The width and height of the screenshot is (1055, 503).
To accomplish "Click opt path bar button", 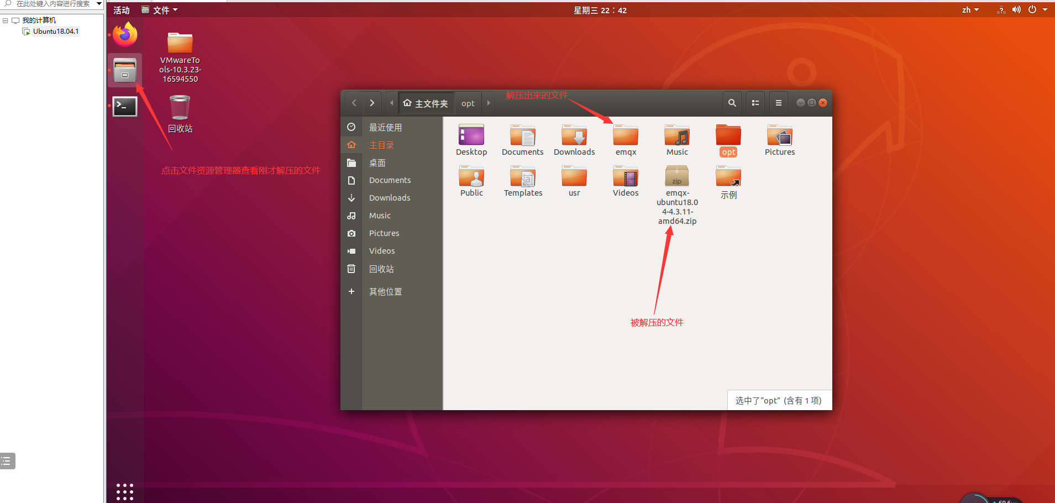I will pos(468,103).
